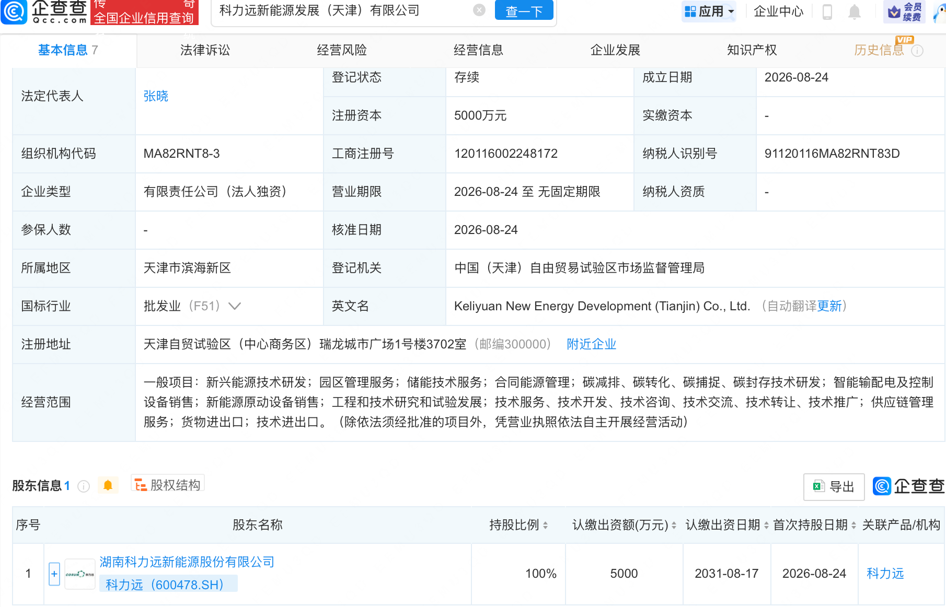Click info icon beside 历史信息

click(x=917, y=51)
